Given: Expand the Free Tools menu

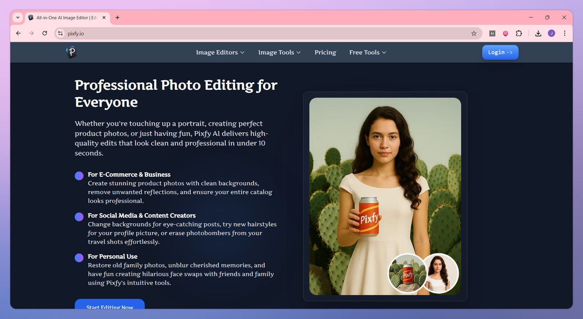Looking at the screenshot, I should (368, 52).
